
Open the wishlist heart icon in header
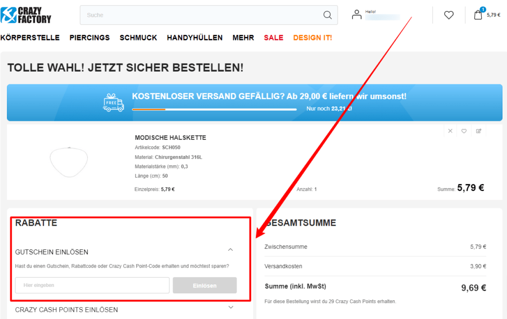[449, 15]
